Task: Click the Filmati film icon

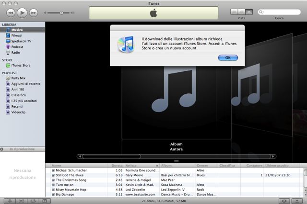Action: click(8, 35)
